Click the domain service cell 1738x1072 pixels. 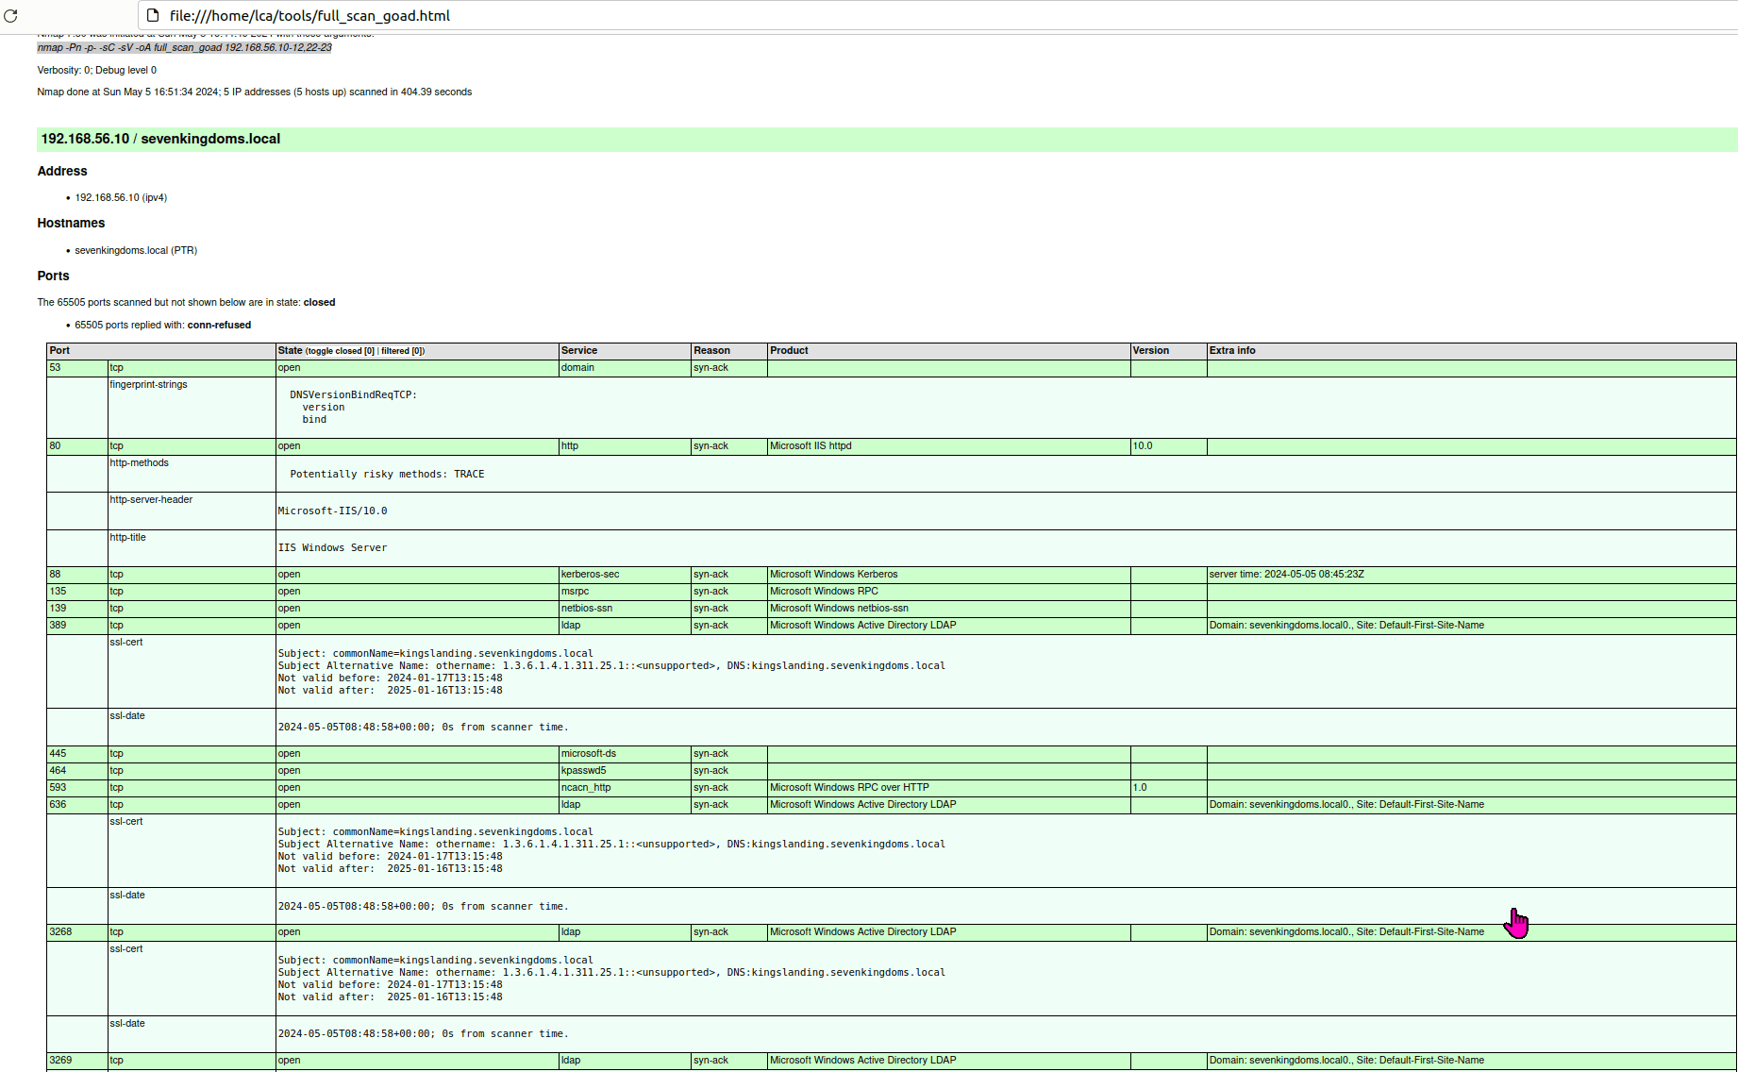(625, 368)
